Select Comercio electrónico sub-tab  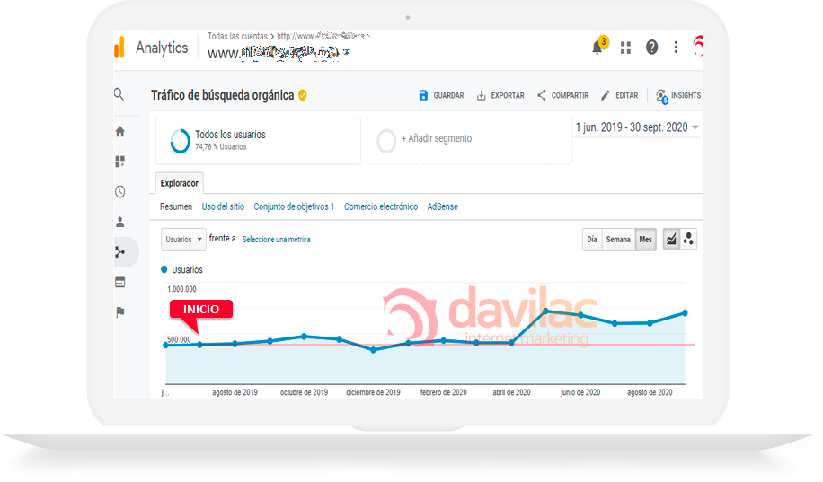(x=381, y=206)
